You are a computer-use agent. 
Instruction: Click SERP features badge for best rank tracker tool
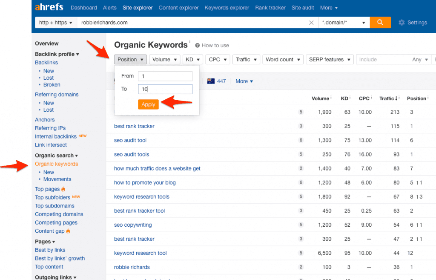pos(301,211)
